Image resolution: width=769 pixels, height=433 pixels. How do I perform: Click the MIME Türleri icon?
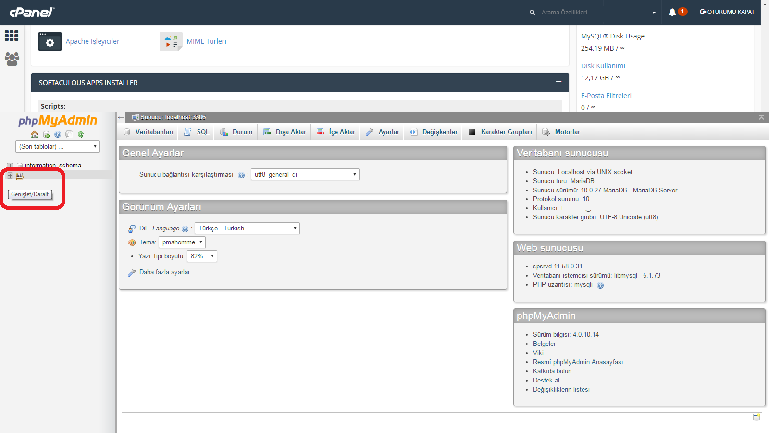pos(171,41)
